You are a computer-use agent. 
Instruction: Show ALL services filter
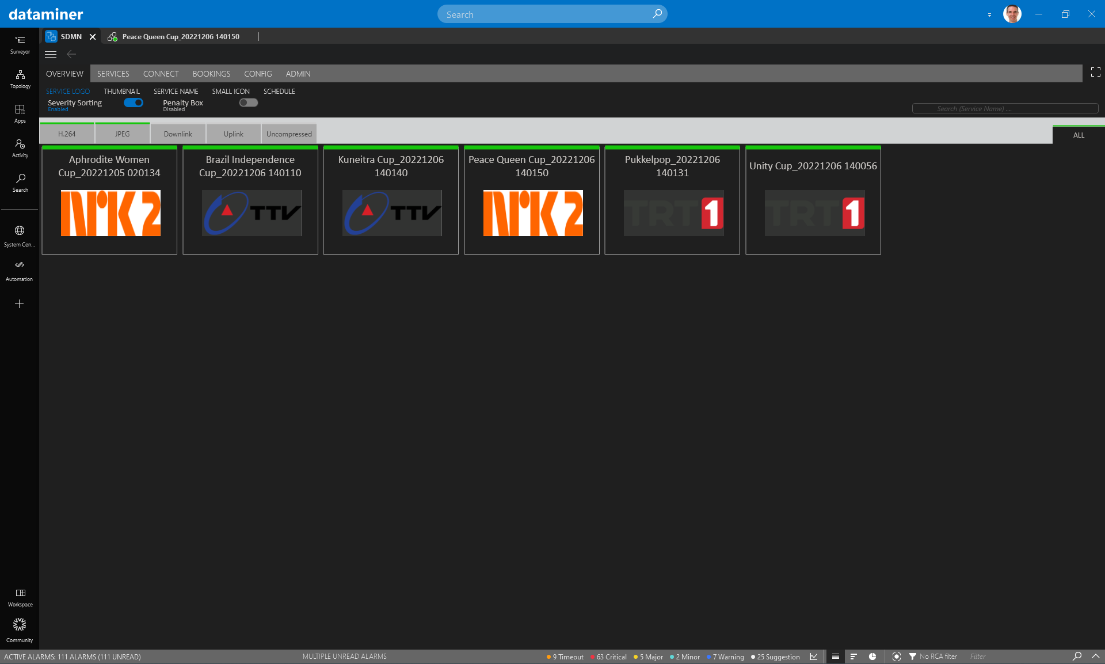point(1079,135)
